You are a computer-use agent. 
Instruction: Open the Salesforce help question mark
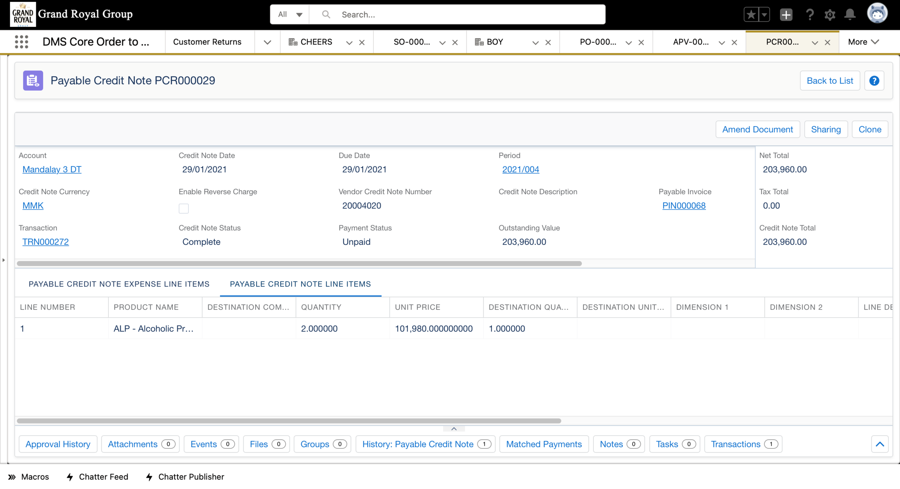809,15
